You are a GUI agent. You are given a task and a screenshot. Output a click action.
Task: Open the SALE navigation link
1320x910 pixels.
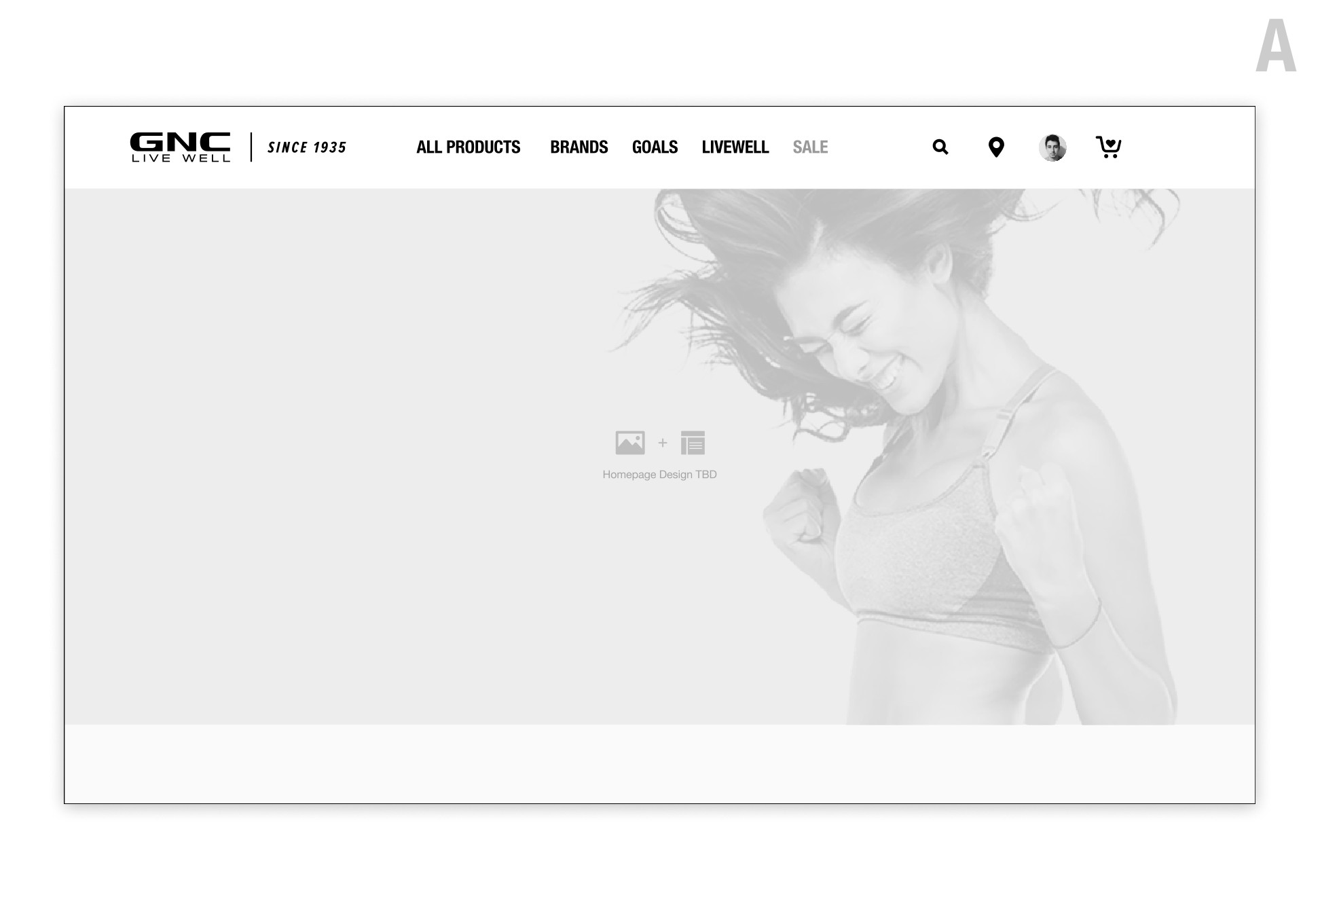[x=810, y=147]
